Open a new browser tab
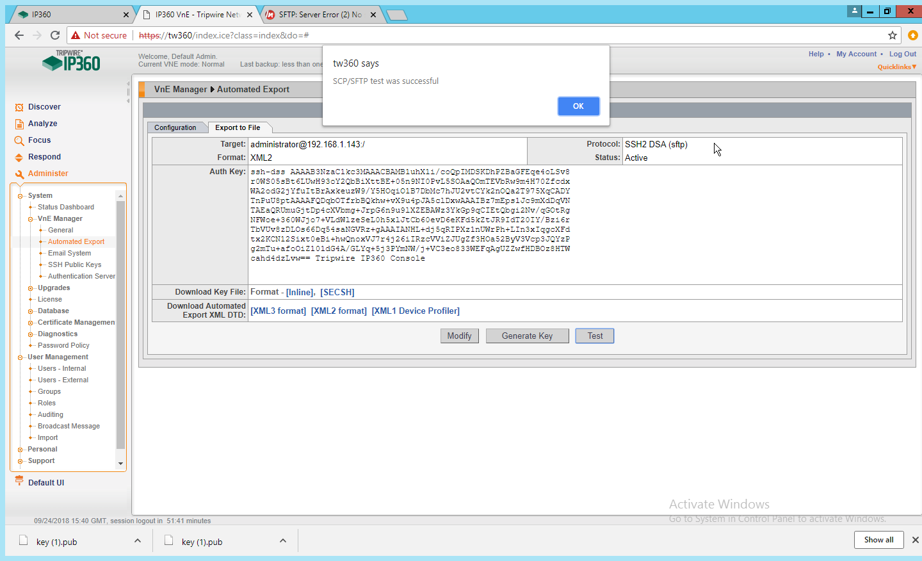This screenshot has height=561, width=922. [x=397, y=15]
